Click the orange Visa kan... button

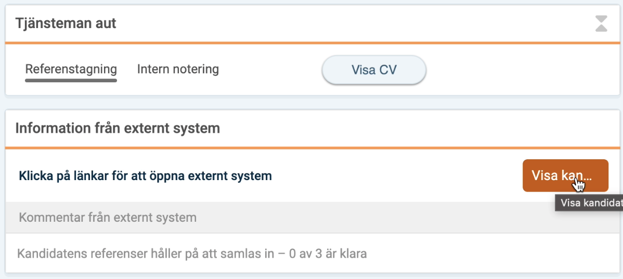[565, 175]
